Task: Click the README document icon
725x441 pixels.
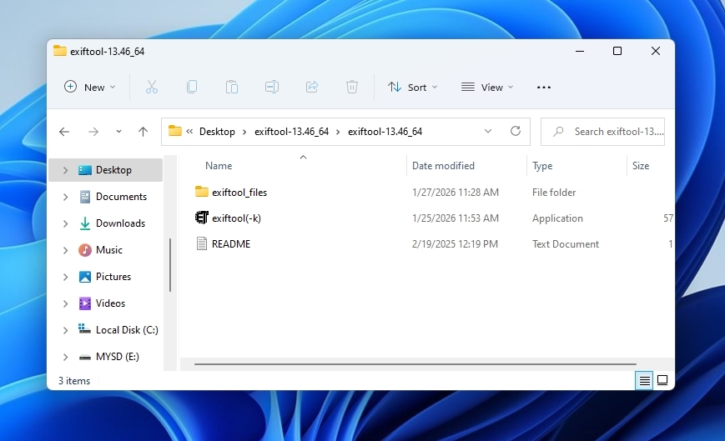Action: point(202,243)
